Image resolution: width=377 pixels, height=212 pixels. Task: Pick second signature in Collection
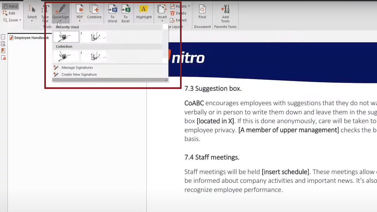tap(94, 56)
